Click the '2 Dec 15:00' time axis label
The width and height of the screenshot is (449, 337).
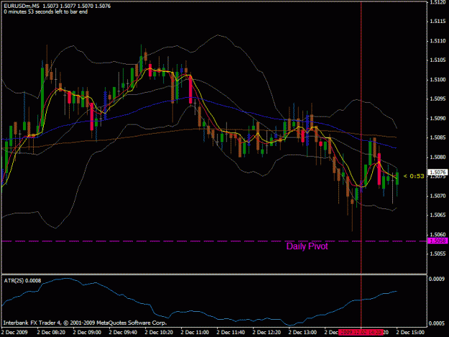410,333
